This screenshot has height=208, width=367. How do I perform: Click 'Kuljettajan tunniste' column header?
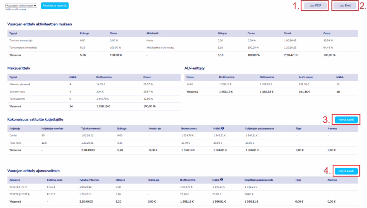point(53,128)
